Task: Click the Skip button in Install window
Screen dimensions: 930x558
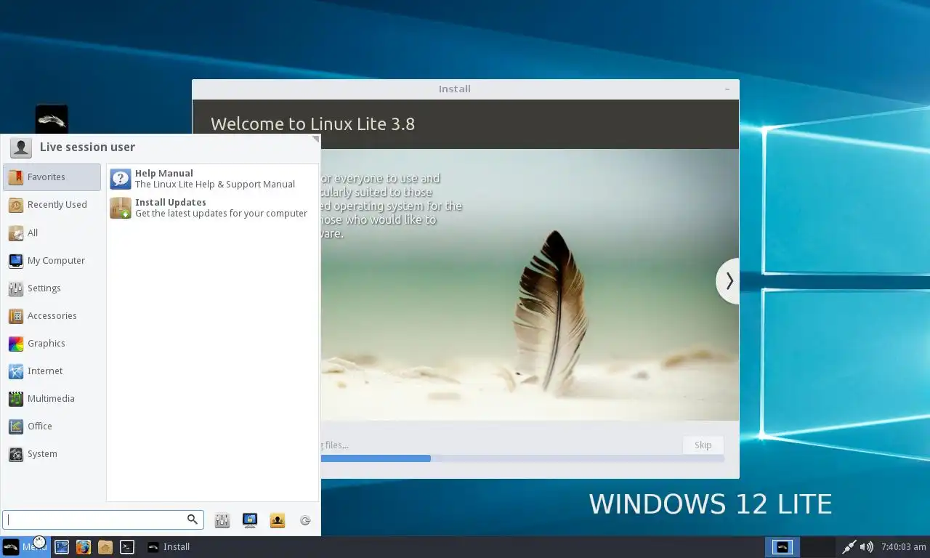Action: click(703, 445)
